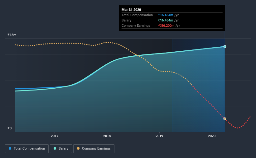Click the -₹86.200m Company Earnings value
This screenshot has width=256, height=158.
point(166,26)
